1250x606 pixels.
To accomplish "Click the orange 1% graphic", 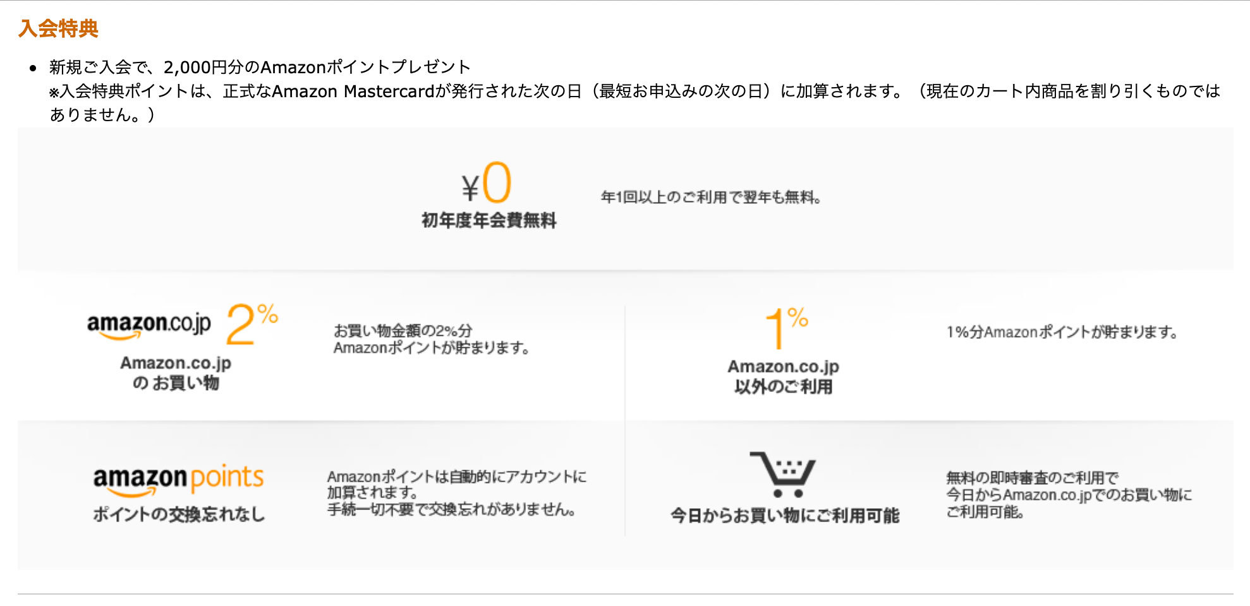I will (787, 328).
